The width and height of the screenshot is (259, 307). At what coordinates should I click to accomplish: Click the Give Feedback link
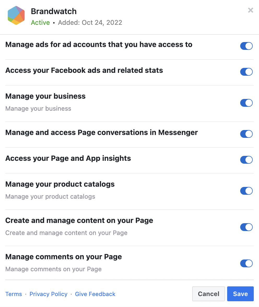tap(95, 294)
